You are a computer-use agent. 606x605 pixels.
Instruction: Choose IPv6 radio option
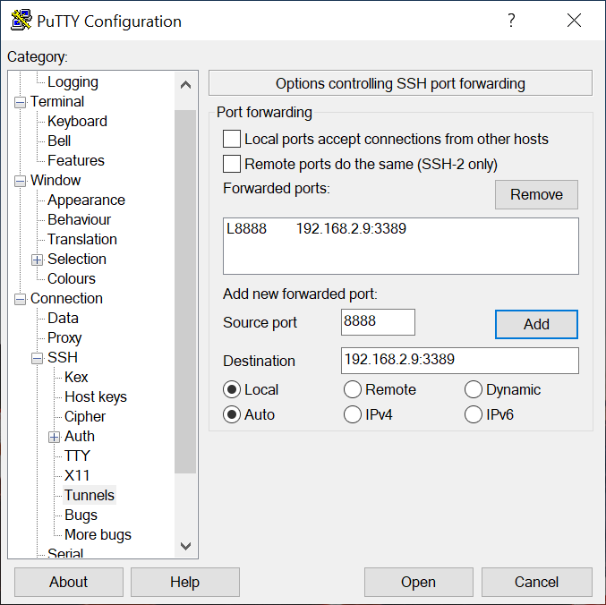click(x=474, y=414)
